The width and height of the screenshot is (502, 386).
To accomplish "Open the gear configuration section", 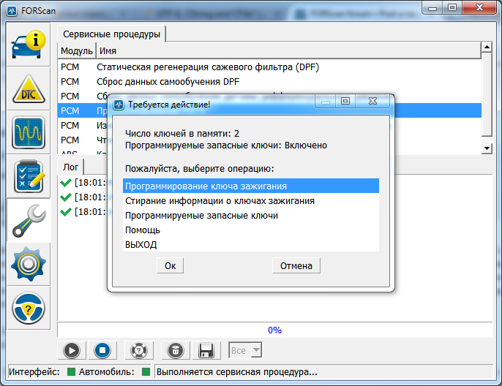I will (x=29, y=263).
